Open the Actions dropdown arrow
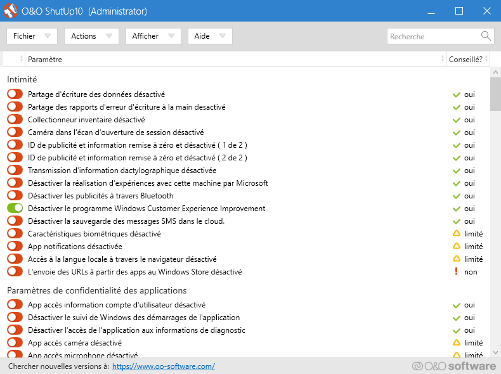 coord(109,36)
